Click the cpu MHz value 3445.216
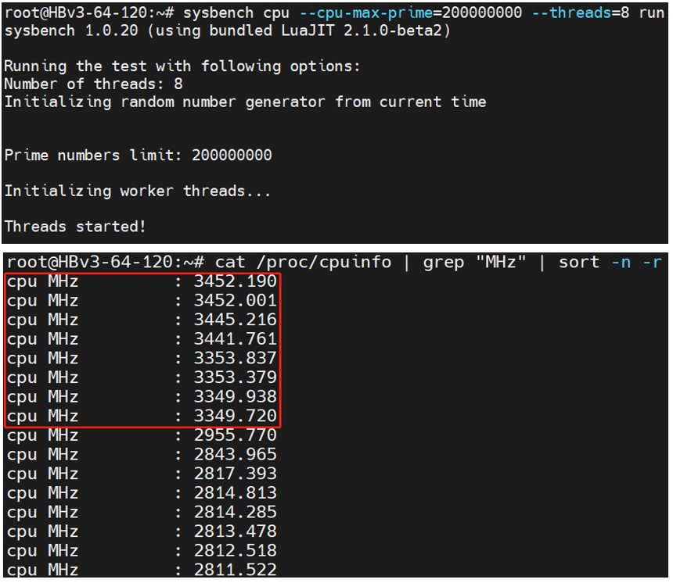Image resolution: width=673 pixels, height=583 pixels. click(236, 320)
